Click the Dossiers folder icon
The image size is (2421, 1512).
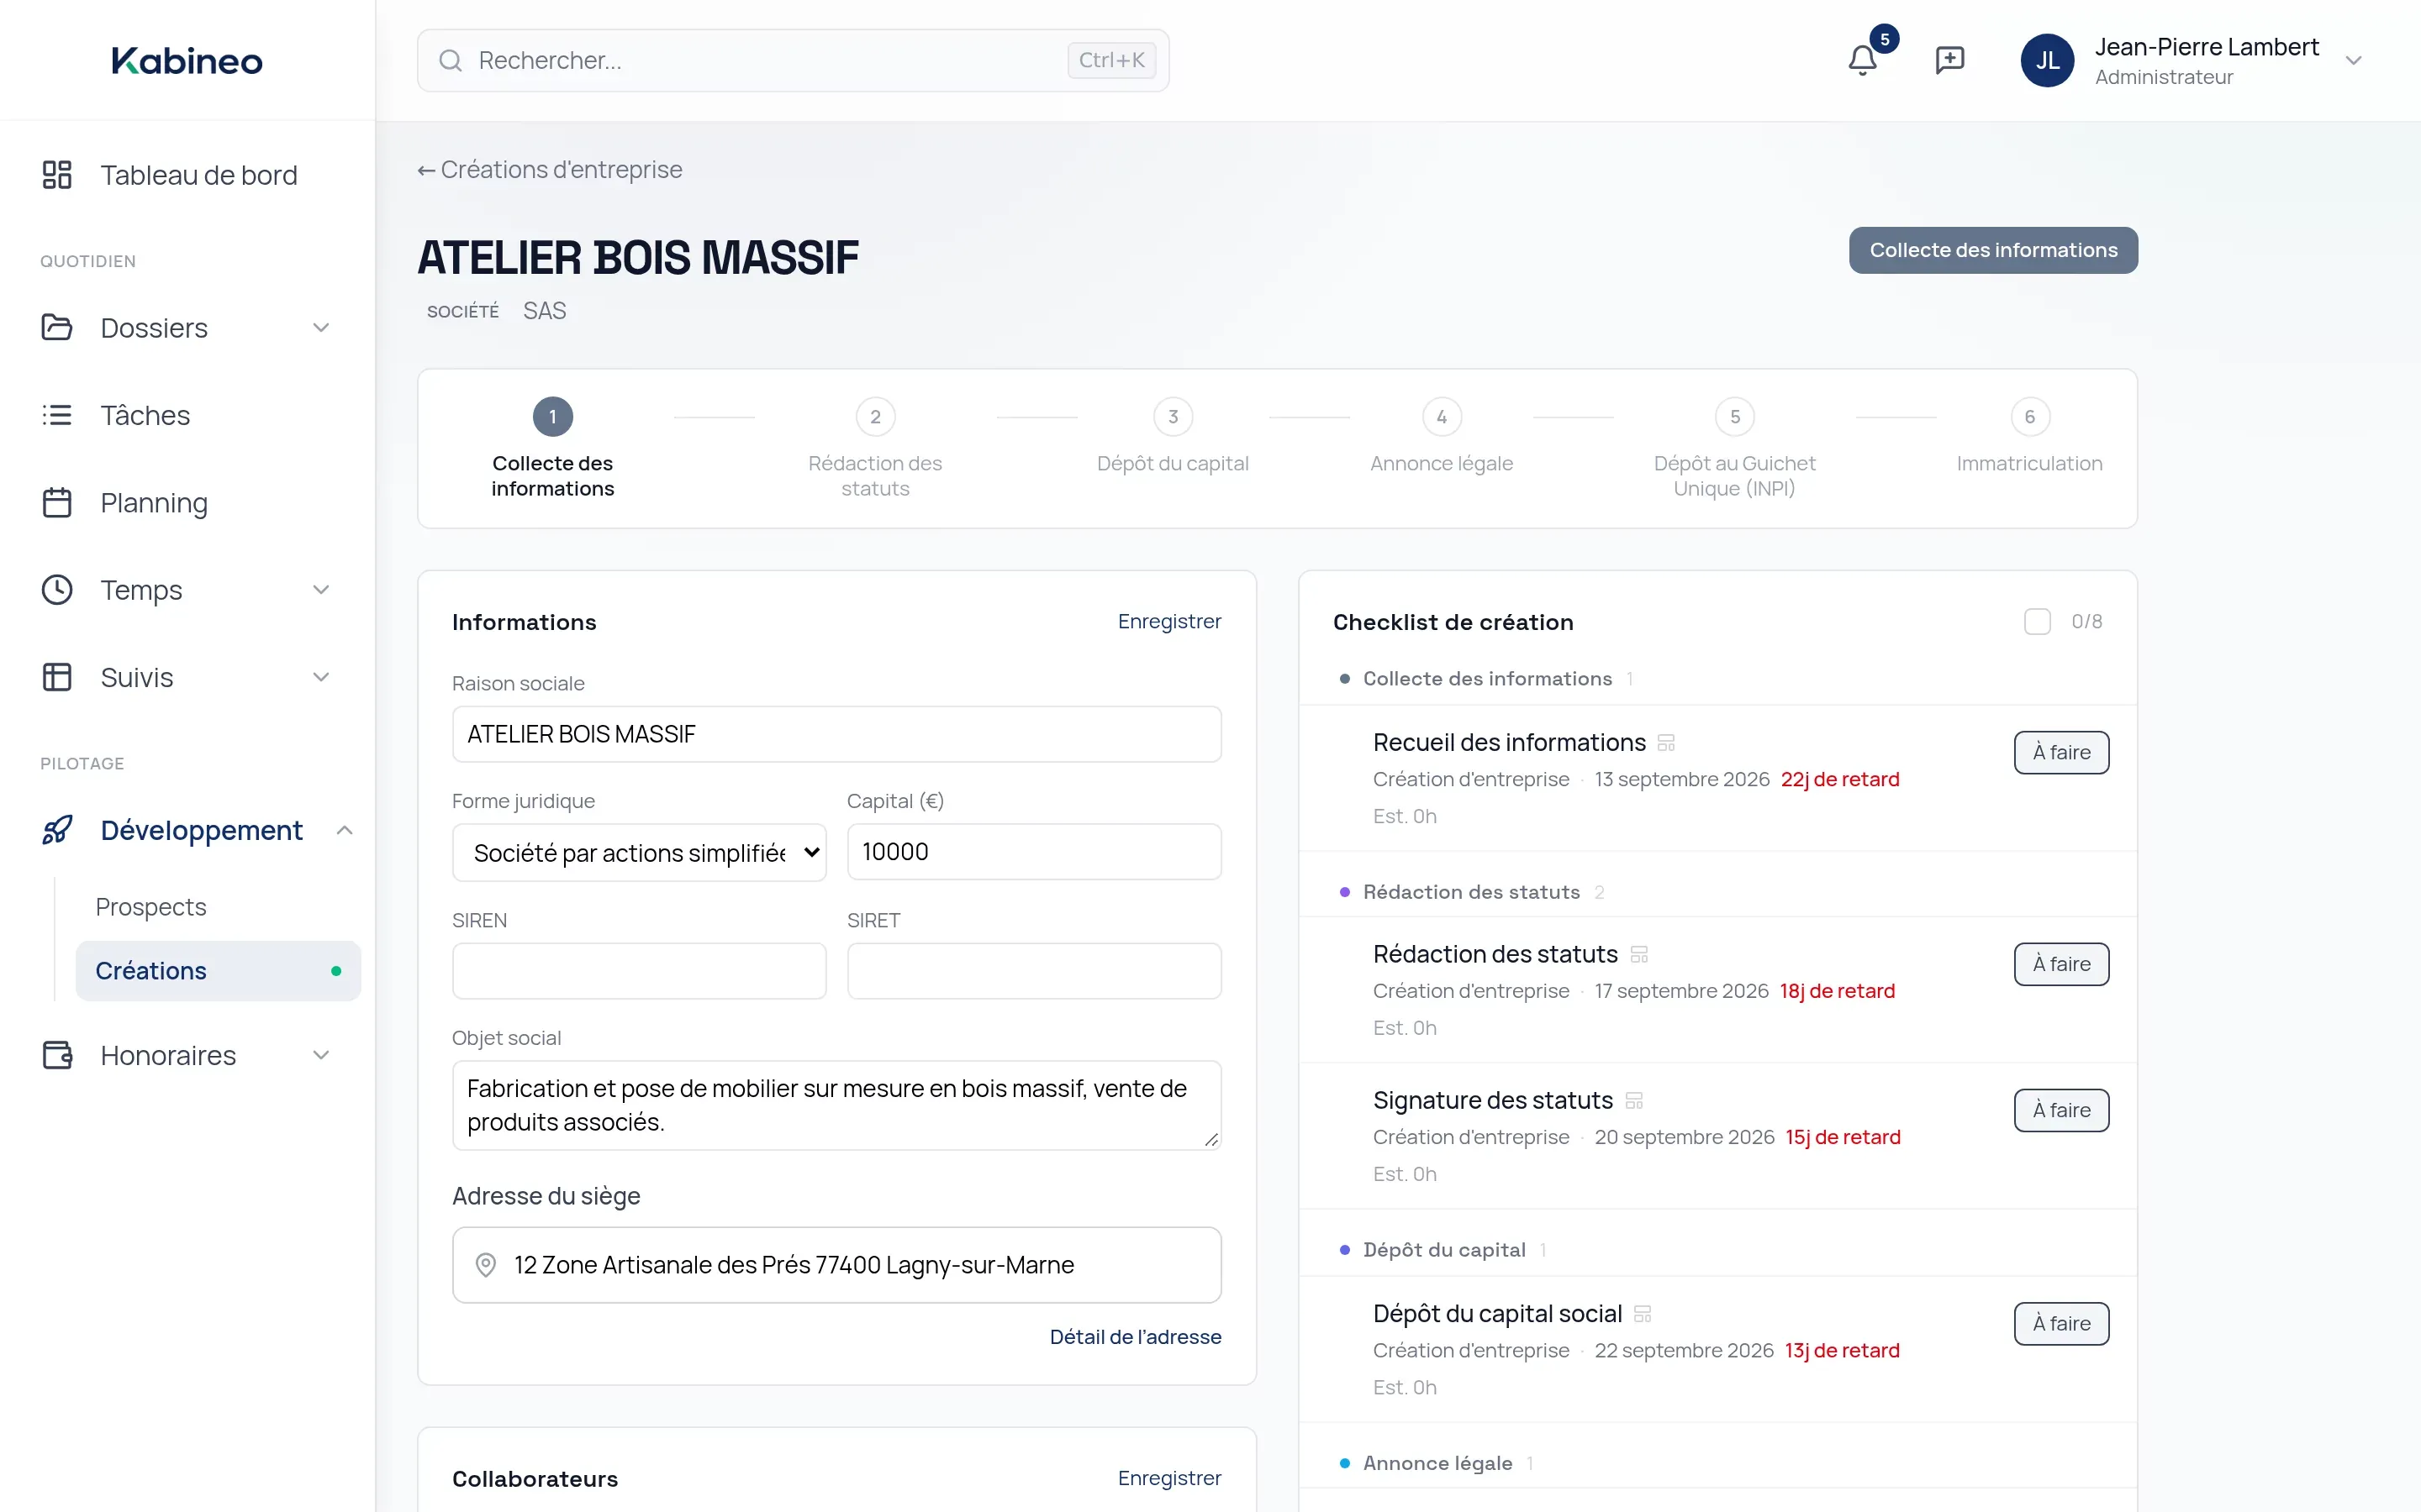pyautogui.click(x=57, y=328)
